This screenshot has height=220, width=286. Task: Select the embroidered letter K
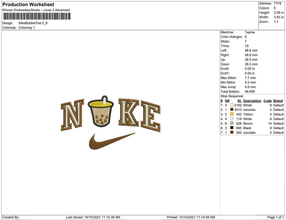pyautogui.click(x=129, y=113)
